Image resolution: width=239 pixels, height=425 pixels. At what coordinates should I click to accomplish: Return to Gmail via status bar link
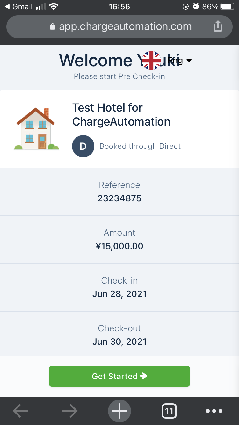(18, 6)
